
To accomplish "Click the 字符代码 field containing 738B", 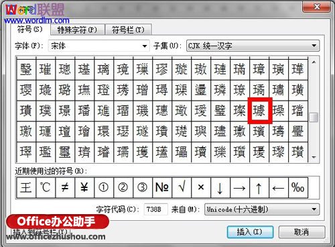I will 155,209.
